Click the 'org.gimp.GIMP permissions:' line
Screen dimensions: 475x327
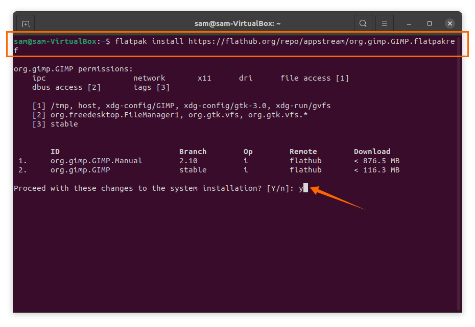tap(74, 69)
